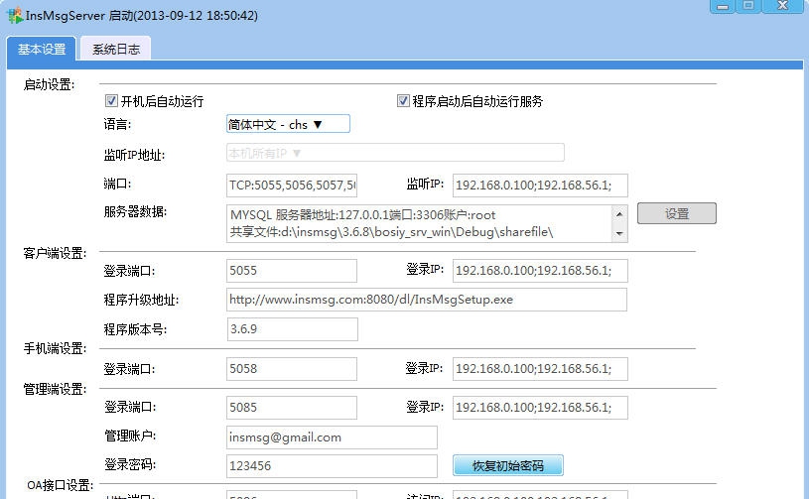Open the disabled 监听IP地址 dropdown
Viewport: 809px width, 499px height.
coord(395,153)
